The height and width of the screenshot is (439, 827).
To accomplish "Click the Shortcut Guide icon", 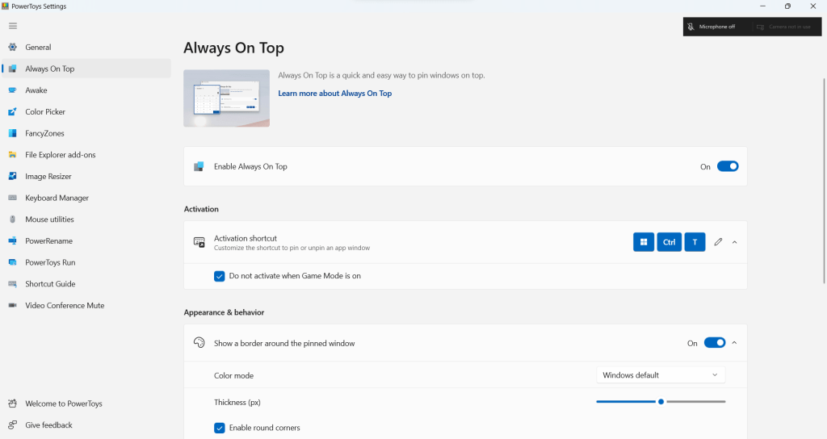I will 13,283.
